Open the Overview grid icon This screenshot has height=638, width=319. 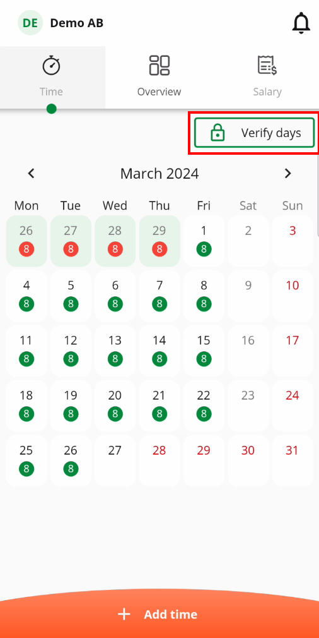(x=159, y=66)
